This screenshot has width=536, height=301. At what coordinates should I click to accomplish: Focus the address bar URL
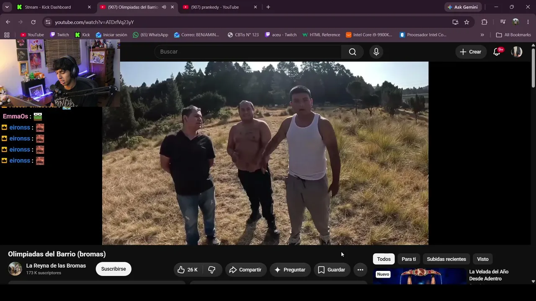pyautogui.click(x=94, y=22)
